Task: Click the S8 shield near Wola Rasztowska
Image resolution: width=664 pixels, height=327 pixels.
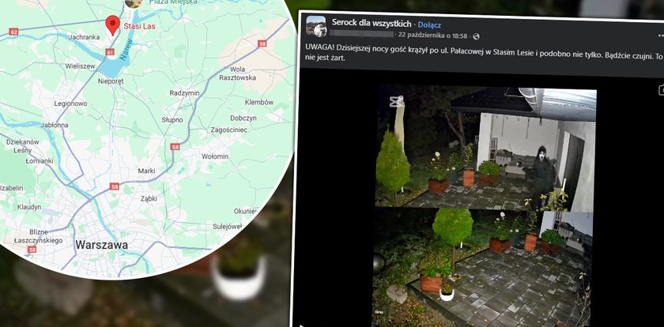Action: coord(262,43)
